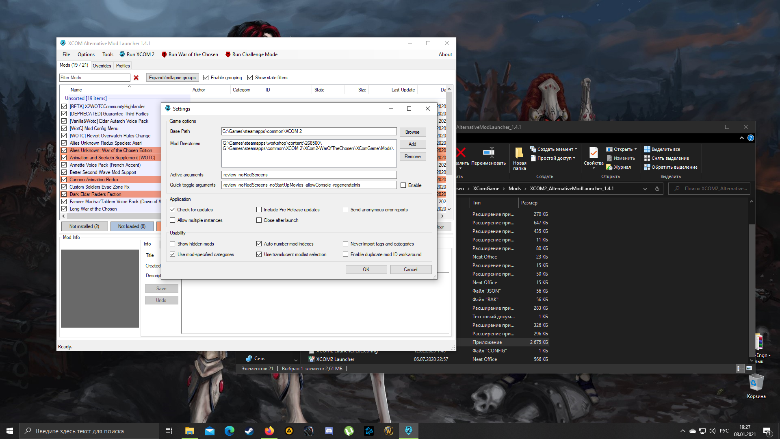Viewport: 780px width, 439px height.
Task: Click the OK button in Settings
Action: (366, 269)
